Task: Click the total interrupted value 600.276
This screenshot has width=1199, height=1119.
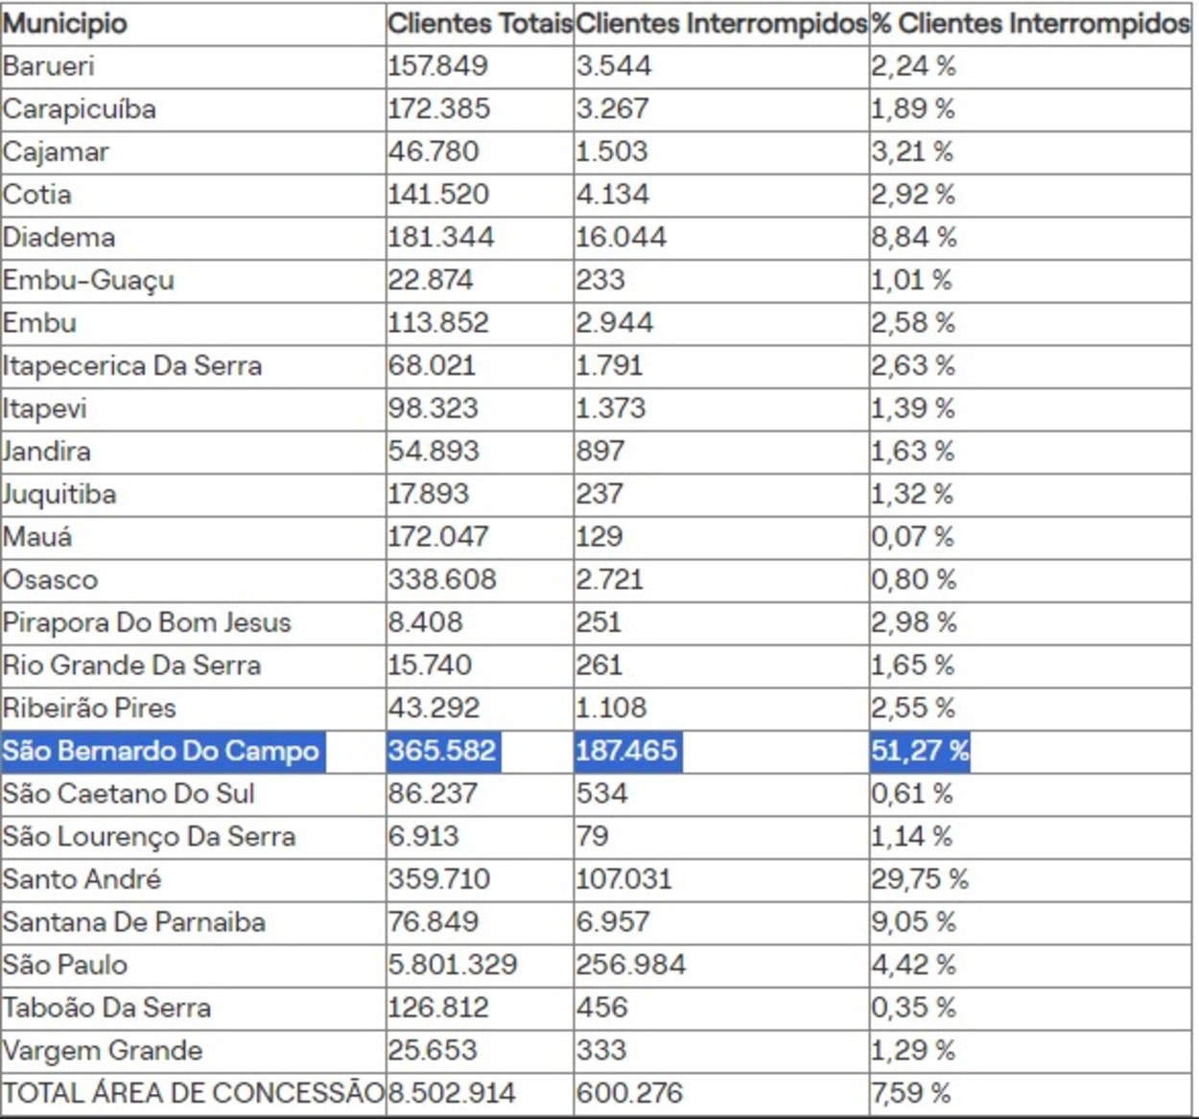Action: click(629, 1093)
